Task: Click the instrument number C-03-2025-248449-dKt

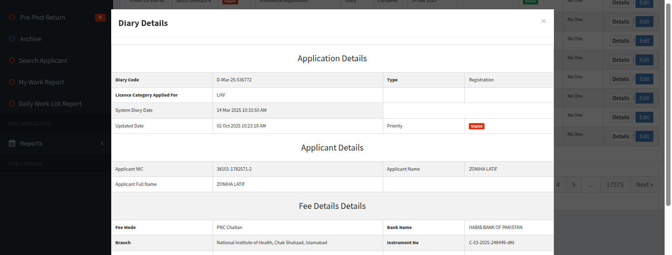Action: (491, 243)
